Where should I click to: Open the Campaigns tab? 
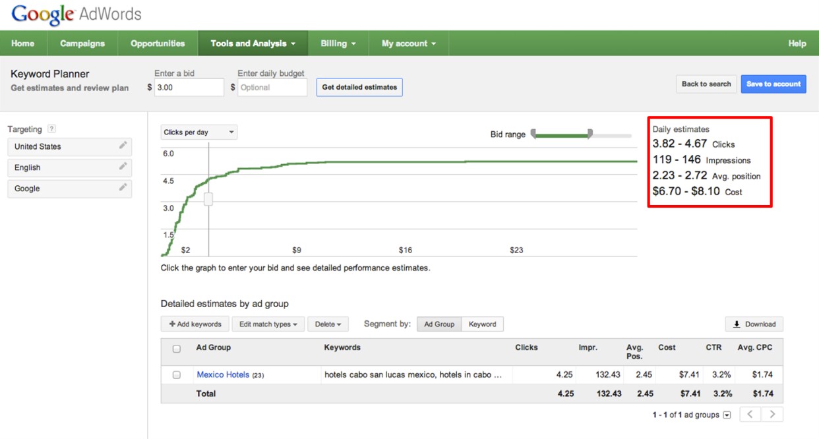point(82,44)
